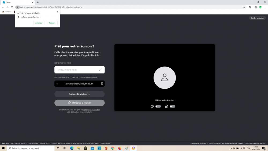Launch Firefox from the taskbar
268x151 pixels.
[120, 148]
